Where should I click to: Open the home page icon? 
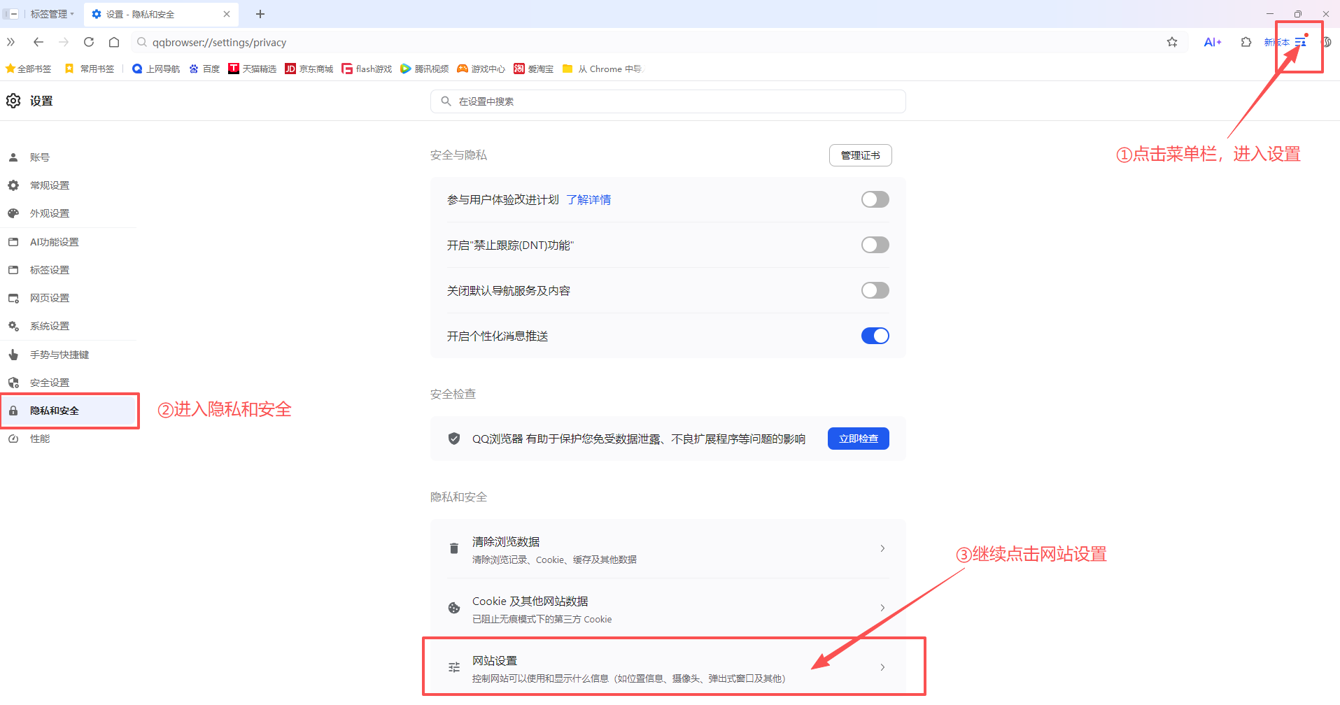(114, 42)
